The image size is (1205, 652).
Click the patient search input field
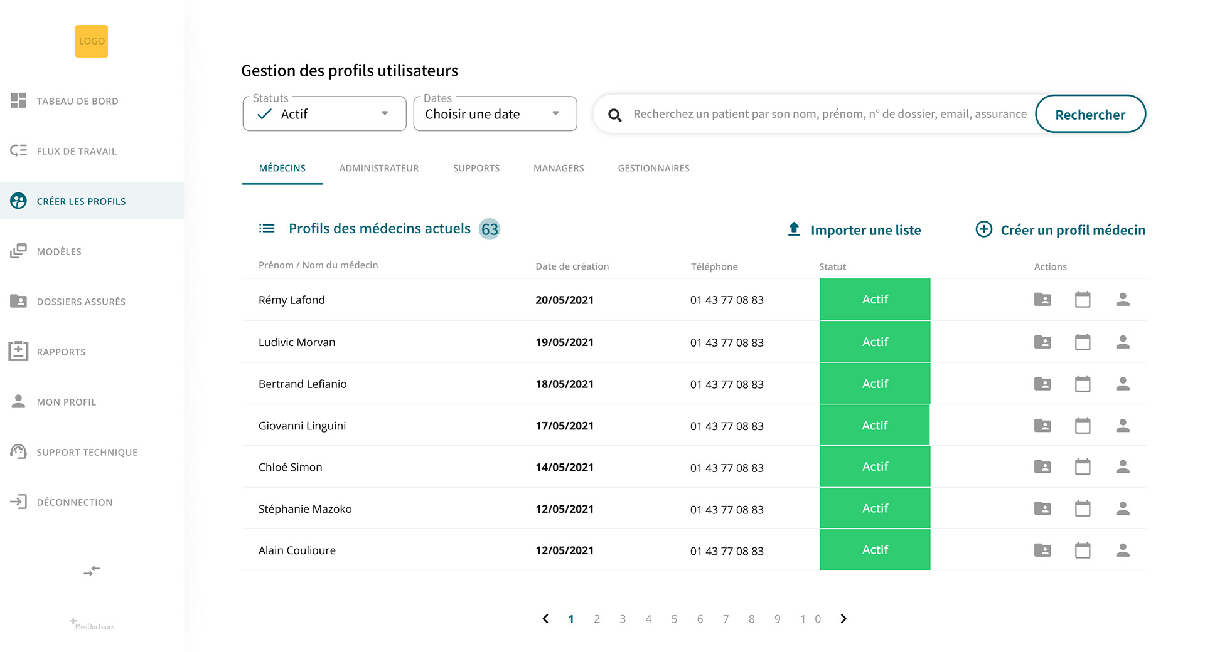[830, 114]
